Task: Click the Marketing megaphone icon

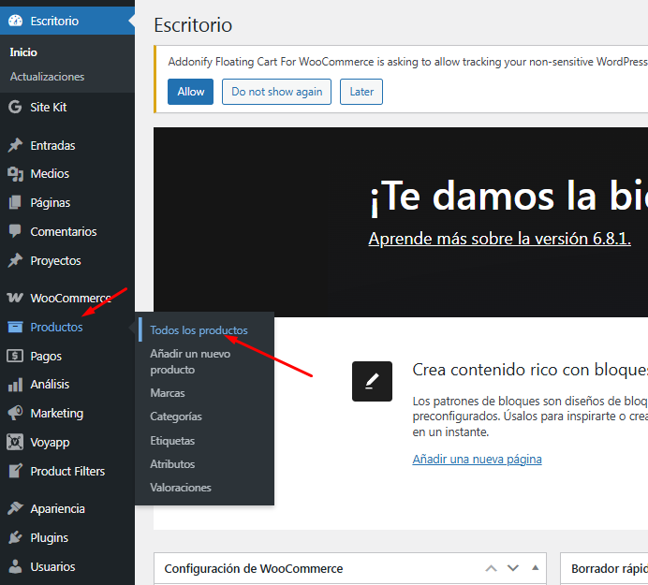Action: pos(15,414)
